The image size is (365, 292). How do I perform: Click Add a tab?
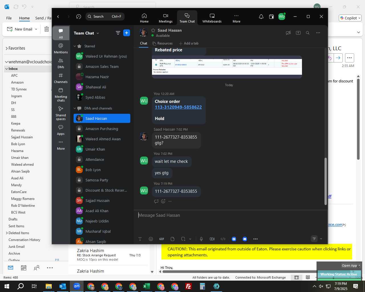point(188,43)
